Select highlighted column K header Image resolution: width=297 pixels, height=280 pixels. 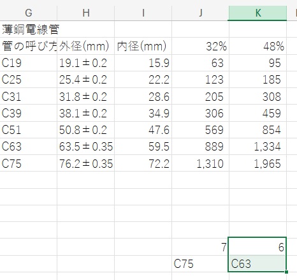[258, 13]
